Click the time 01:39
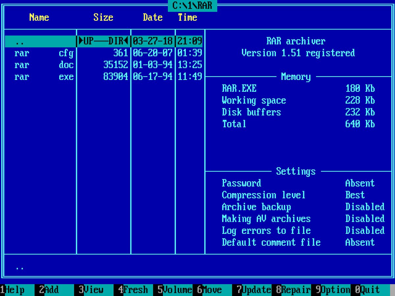 tap(190, 53)
